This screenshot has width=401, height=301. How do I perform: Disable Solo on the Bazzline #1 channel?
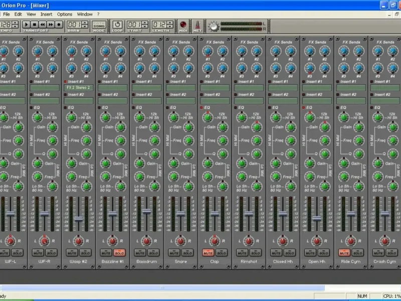119,252
